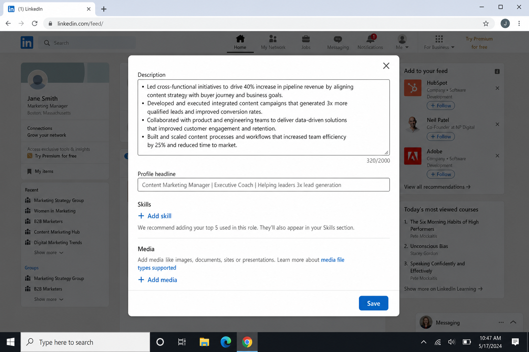Open Marketing Strategy Group under Recent
This screenshot has width=529, height=352.
[55, 200]
